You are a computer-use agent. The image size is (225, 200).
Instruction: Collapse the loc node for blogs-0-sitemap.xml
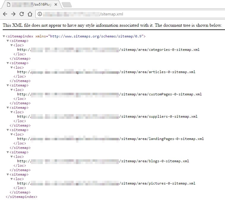(12, 157)
